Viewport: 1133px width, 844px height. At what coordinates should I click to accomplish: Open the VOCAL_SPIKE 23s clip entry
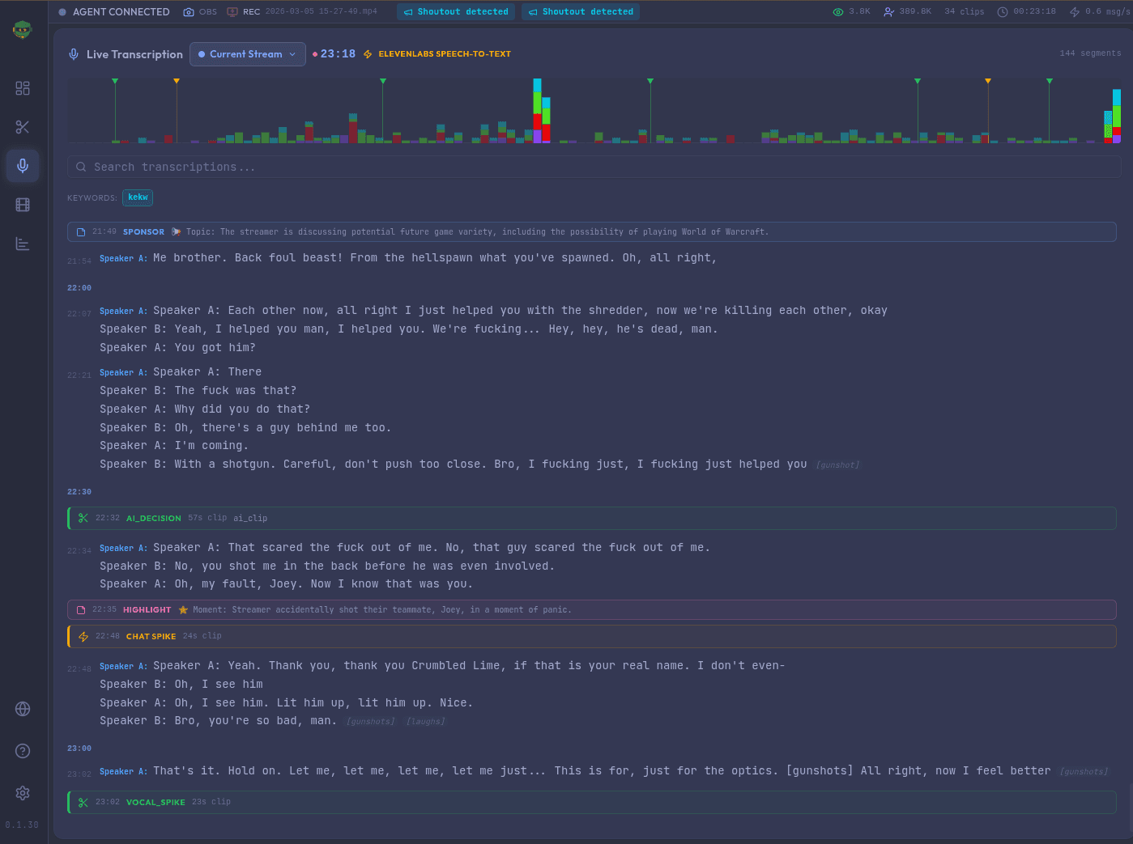pyautogui.click(x=592, y=803)
